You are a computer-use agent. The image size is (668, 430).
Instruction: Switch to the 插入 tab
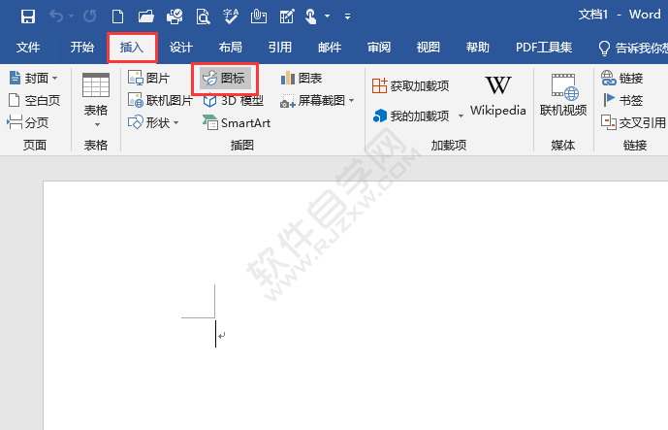click(x=132, y=47)
